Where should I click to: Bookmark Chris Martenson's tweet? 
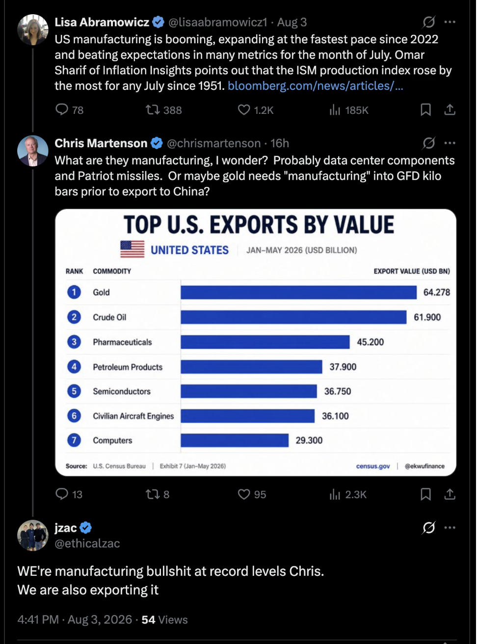point(425,494)
